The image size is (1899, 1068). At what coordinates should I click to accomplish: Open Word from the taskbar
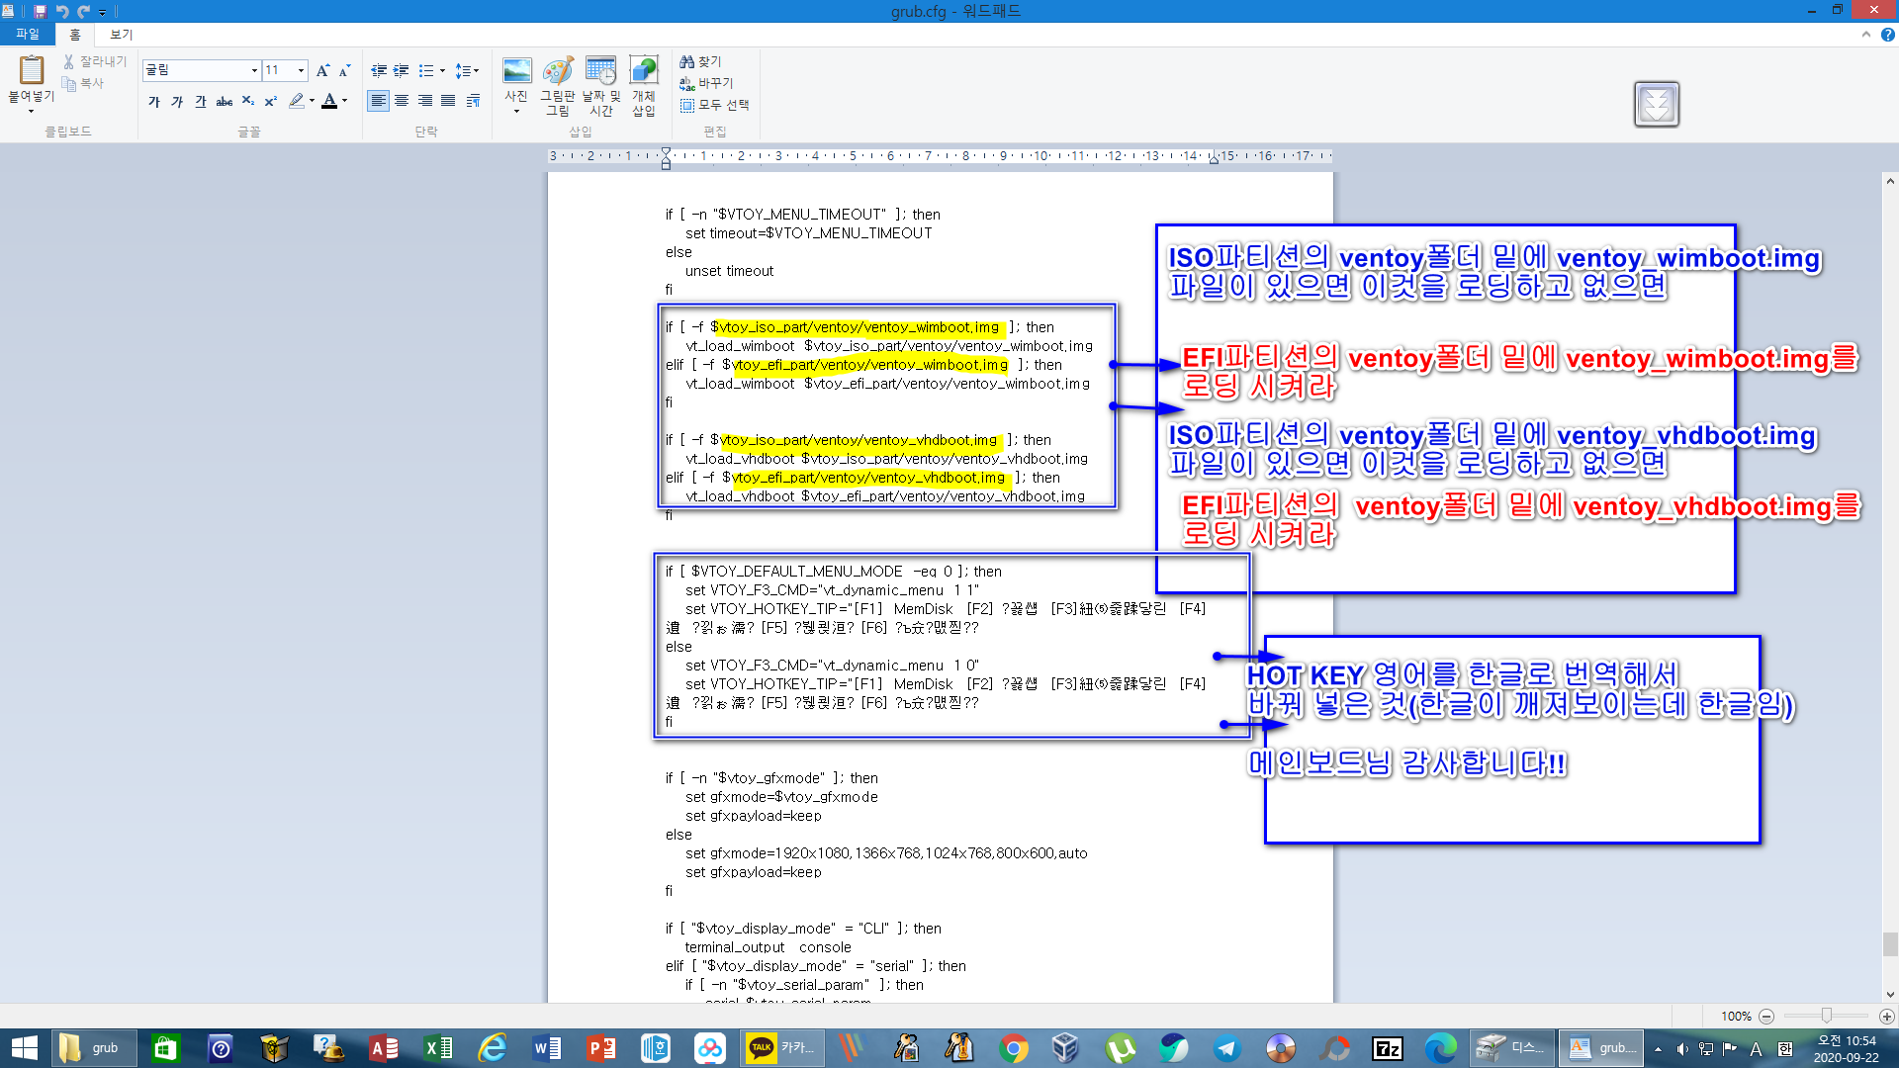tap(546, 1048)
